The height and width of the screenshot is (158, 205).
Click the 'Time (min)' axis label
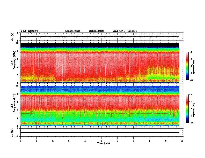[x=104, y=143]
